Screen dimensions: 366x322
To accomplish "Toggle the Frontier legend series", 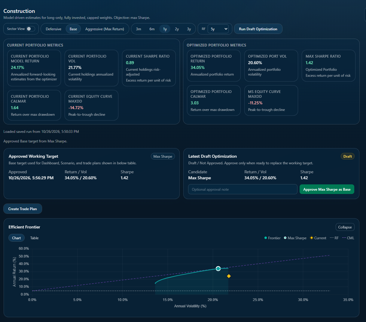I will click(x=272, y=238).
